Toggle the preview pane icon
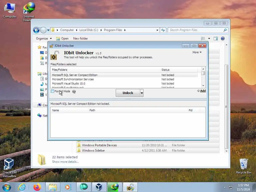Image resolution: width=256 pixels, height=192 pixels. point(216,38)
